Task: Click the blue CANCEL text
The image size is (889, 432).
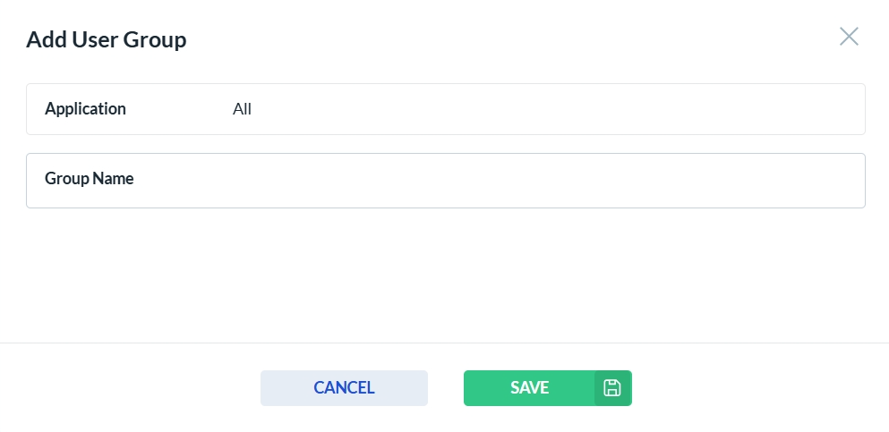Action: 344,388
